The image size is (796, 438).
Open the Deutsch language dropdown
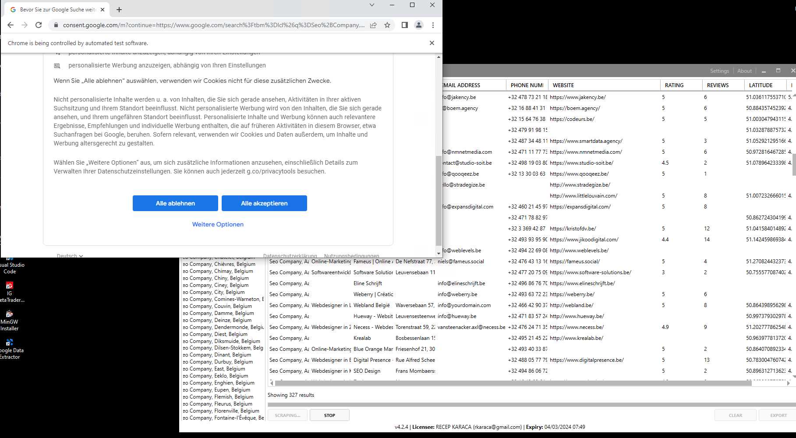(x=70, y=256)
